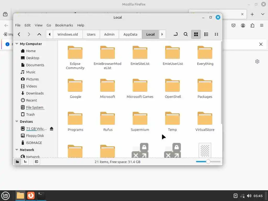
Task: Click the vertical scrollbar in file pane
Action: tap(221, 82)
